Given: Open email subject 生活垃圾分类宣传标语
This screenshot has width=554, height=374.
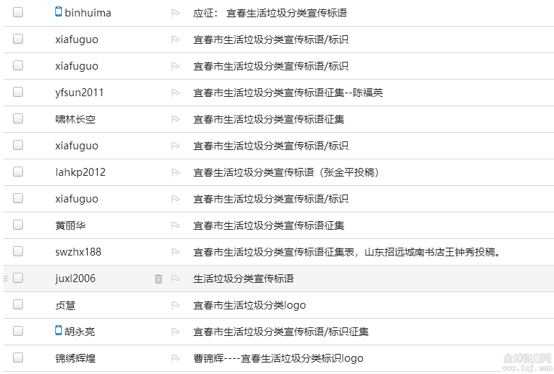Looking at the screenshot, I should coord(244,279).
